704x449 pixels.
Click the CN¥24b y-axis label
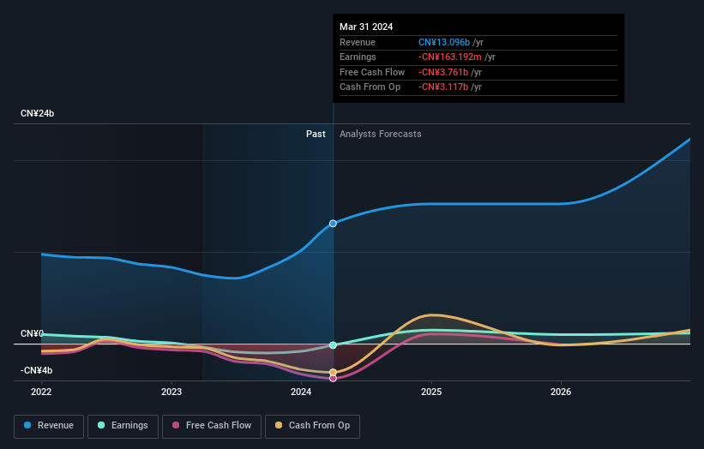coord(37,113)
